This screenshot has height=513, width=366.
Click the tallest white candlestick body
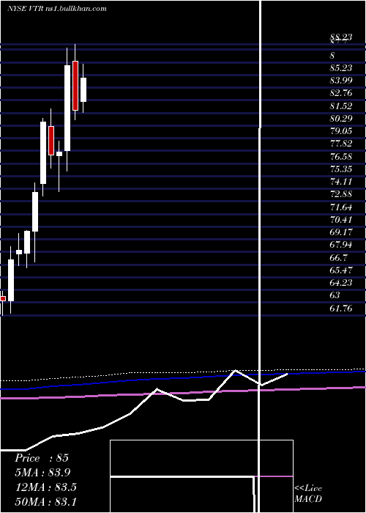pos(67,108)
